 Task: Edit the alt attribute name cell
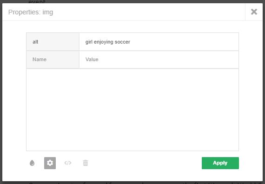[53, 42]
